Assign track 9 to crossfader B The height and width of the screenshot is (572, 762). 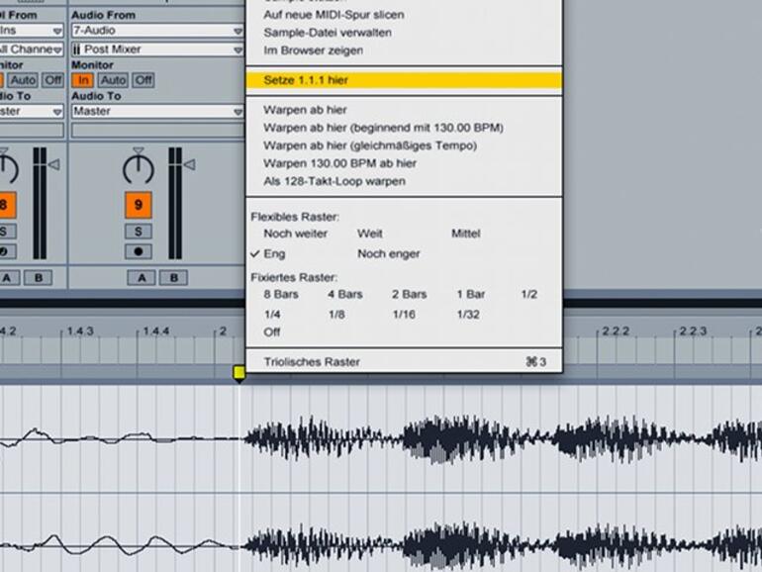pyautogui.click(x=173, y=278)
